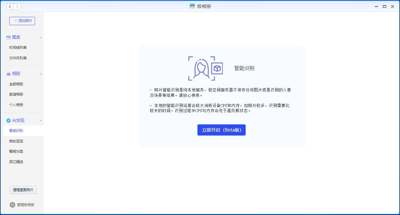Click the 管理极相册 gear icon
Image resolution: width=400 pixels, height=215 pixels.
pos(12,205)
